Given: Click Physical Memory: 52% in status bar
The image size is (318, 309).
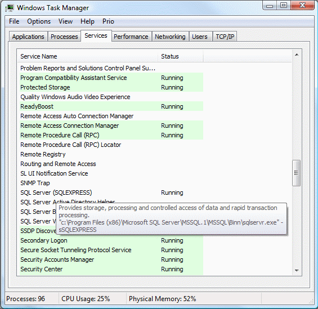Looking at the screenshot, I should point(163,299).
